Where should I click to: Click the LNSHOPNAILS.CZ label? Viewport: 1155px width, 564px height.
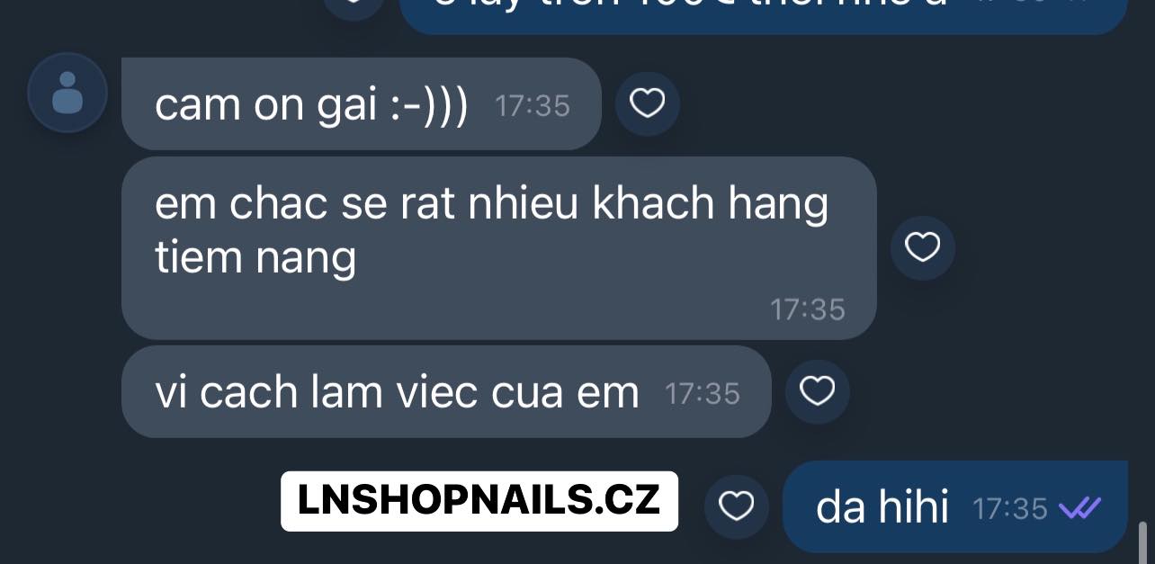click(479, 501)
